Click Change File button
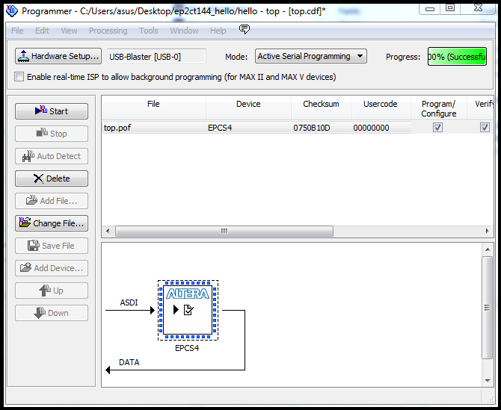501x410 pixels. 52,223
